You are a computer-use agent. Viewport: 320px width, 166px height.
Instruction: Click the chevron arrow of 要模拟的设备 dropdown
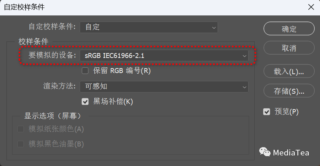point(244,56)
